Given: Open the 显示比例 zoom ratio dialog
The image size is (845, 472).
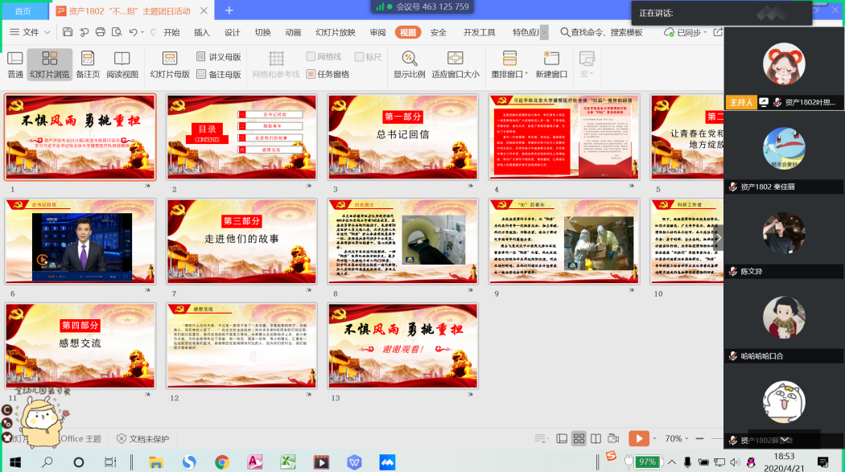Looking at the screenshot, I should point(409,64).
